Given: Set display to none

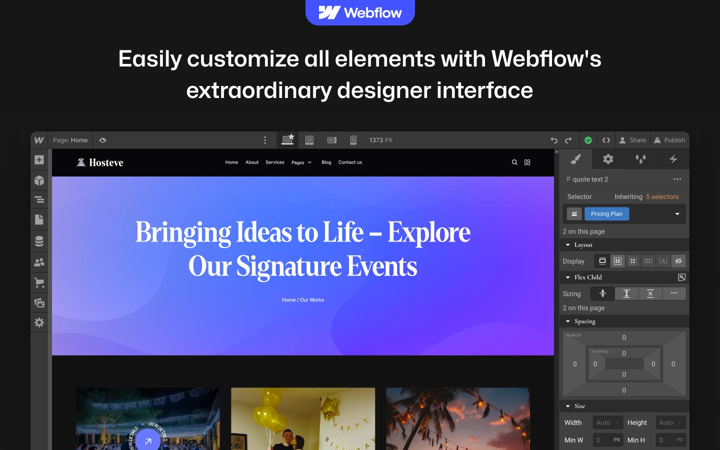Looking at the screenshot, I should (678, 261).
